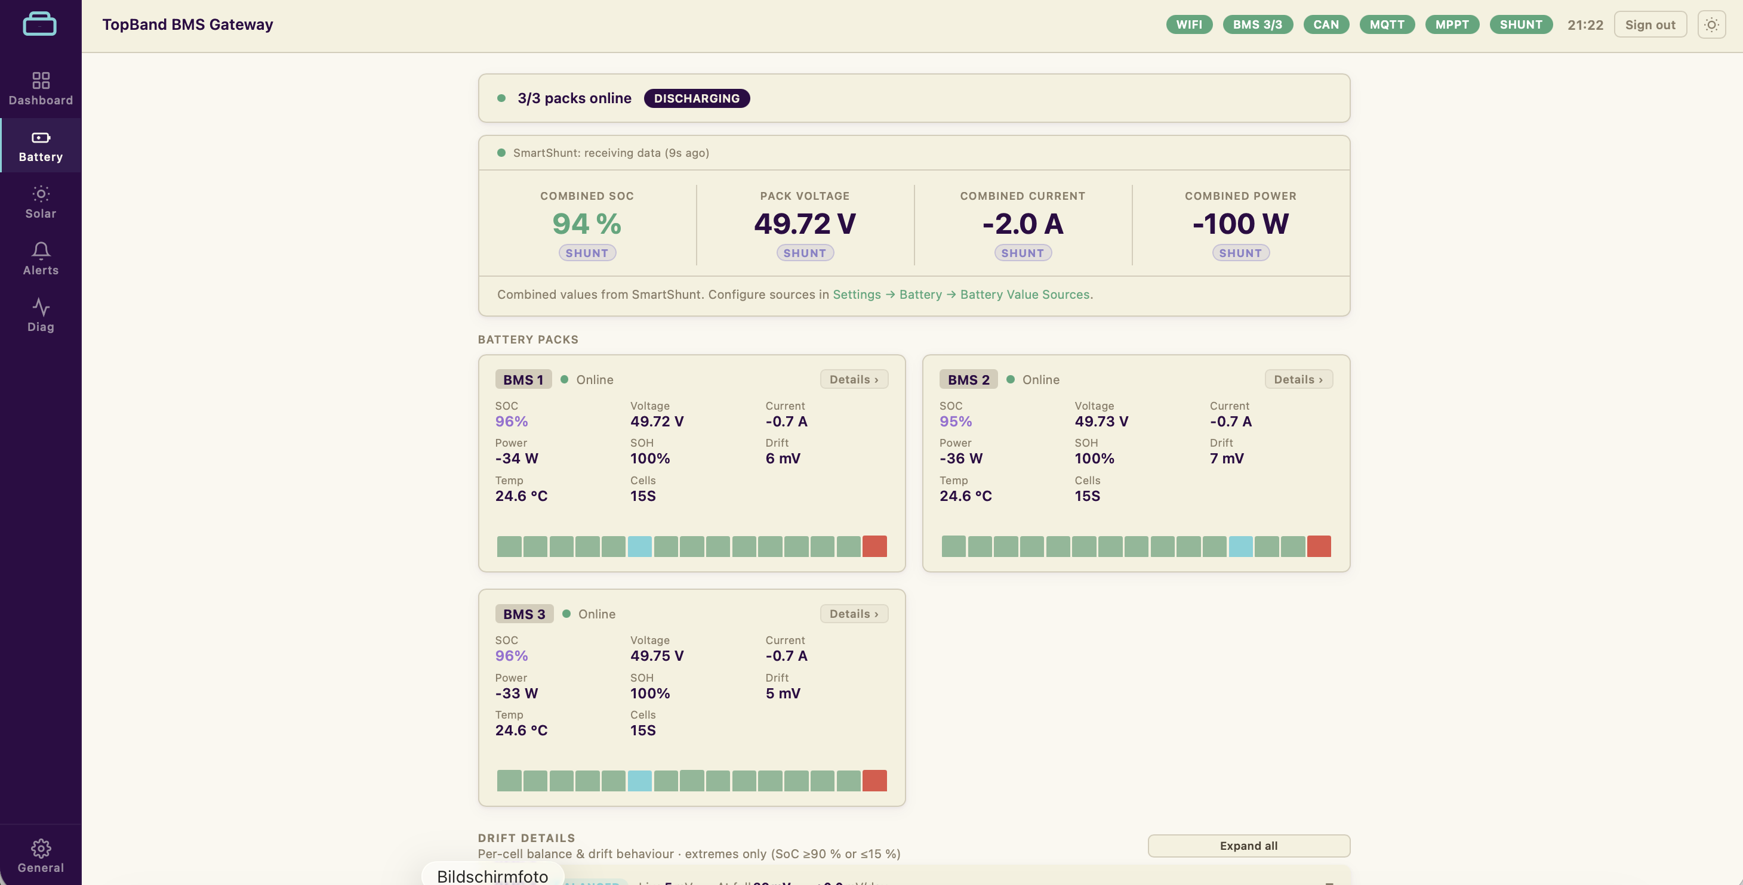Click the Sign out button
This screenshot has width=1743, height=885.
click(1650, 25)
